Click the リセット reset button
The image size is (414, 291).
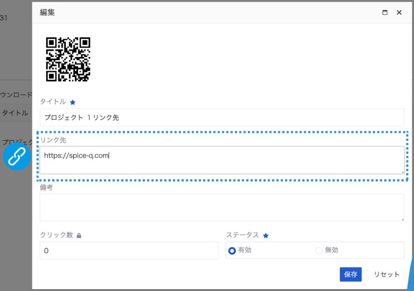point(387,275)
